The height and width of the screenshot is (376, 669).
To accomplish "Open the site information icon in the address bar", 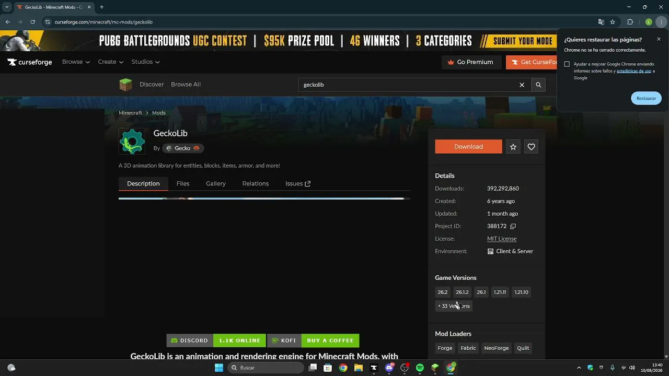I will click(x=48, y=22).
